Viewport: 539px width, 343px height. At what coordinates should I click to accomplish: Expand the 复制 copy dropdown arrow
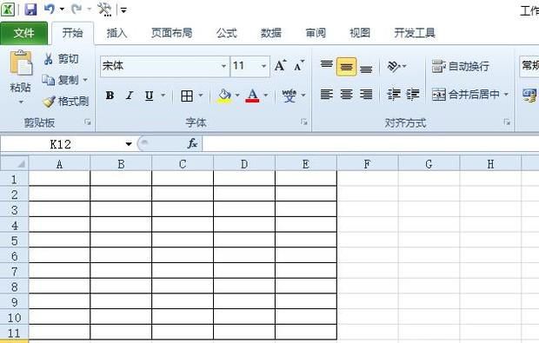click(85, 80)
